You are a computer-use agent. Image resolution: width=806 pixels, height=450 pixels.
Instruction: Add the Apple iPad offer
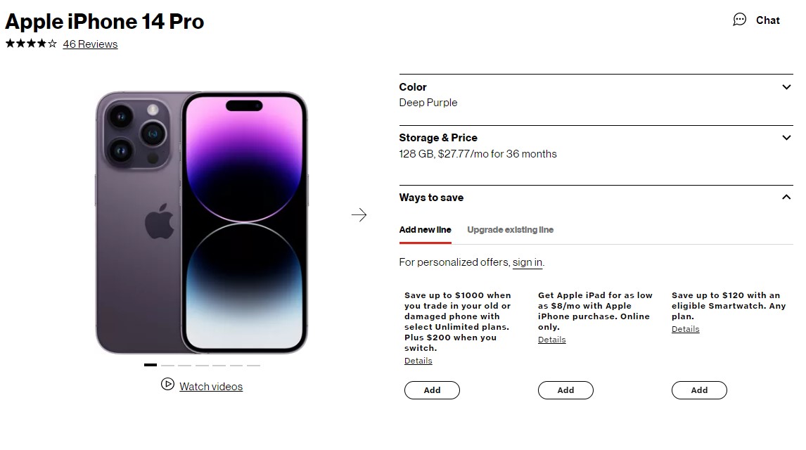(x=565, y=390)
